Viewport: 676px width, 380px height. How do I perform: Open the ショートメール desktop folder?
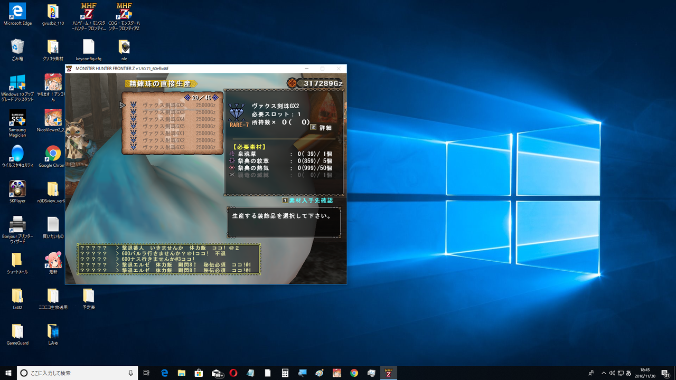17,263
